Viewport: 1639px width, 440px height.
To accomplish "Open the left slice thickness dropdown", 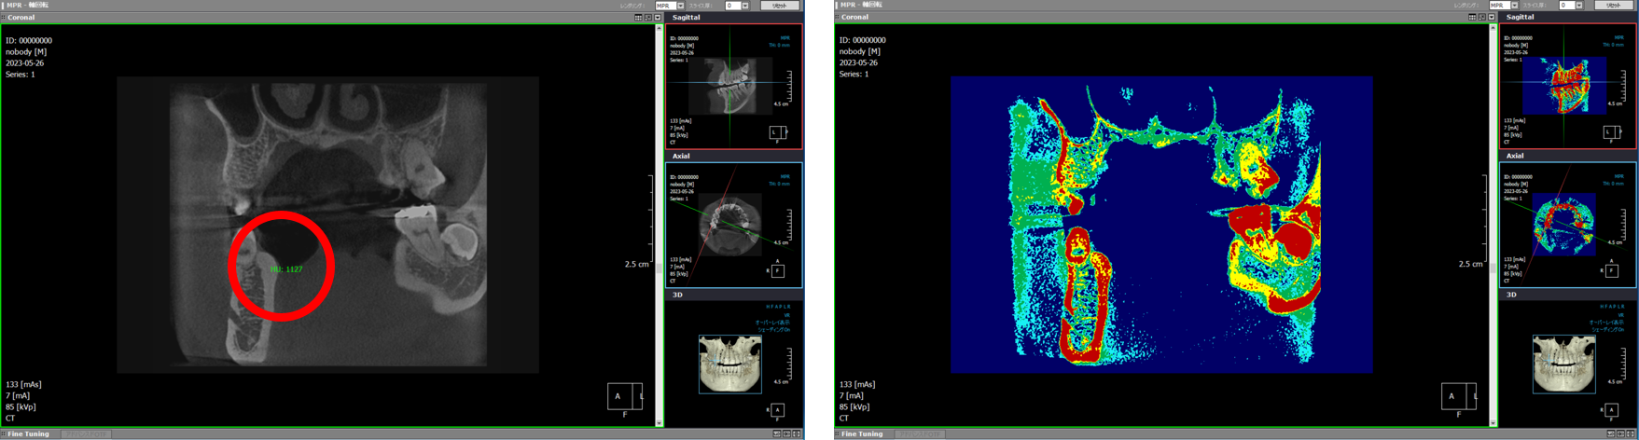I will coord(744,6).
